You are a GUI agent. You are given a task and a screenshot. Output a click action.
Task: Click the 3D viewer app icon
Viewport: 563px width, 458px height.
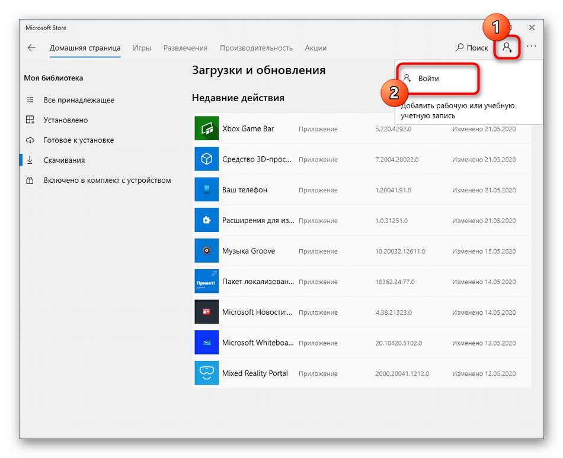coord(206,159)
